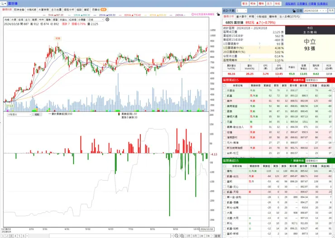Click pink circle note icon above chart
335x238 pixels.
[x=192, y=14]
